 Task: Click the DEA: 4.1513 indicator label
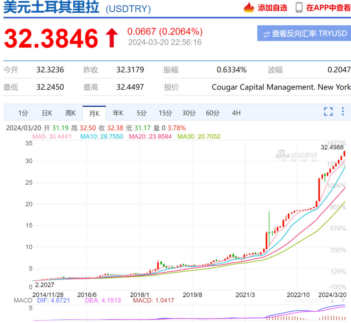[103, 300]
